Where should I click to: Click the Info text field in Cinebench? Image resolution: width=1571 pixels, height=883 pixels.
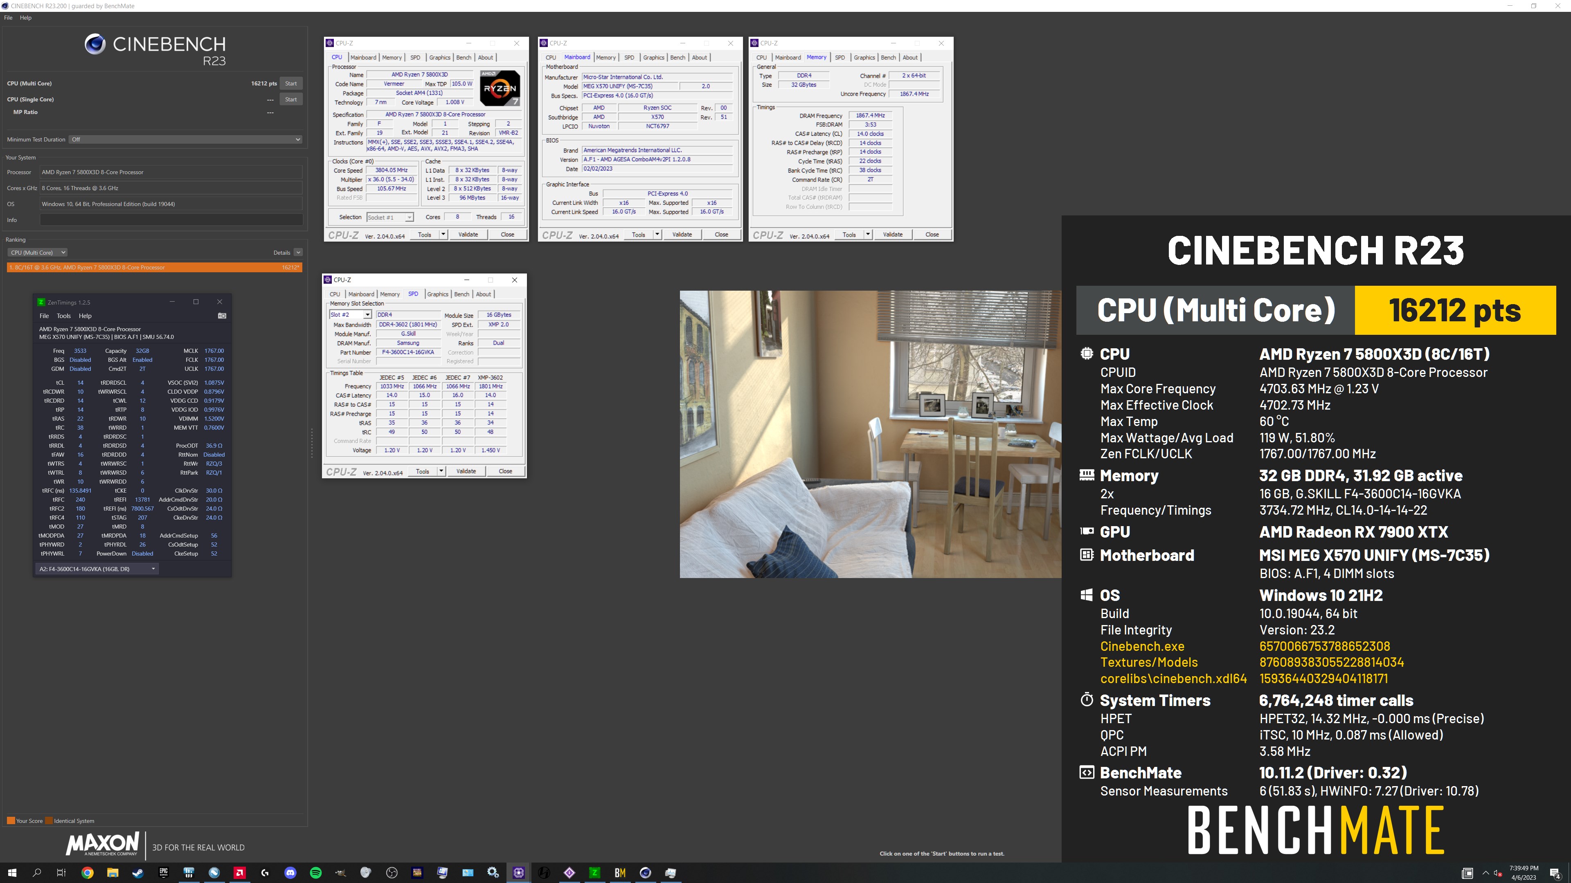tap(171, 220)
